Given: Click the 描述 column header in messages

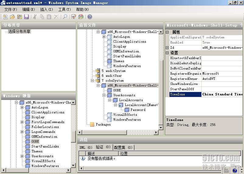Looking at the screenshot, I should pos(102,154).
